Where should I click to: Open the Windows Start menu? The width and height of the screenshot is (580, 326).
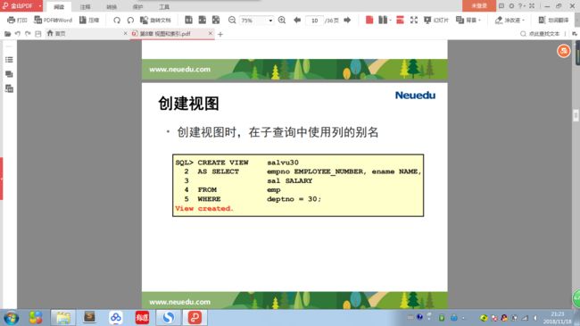[x=11, y=318]
